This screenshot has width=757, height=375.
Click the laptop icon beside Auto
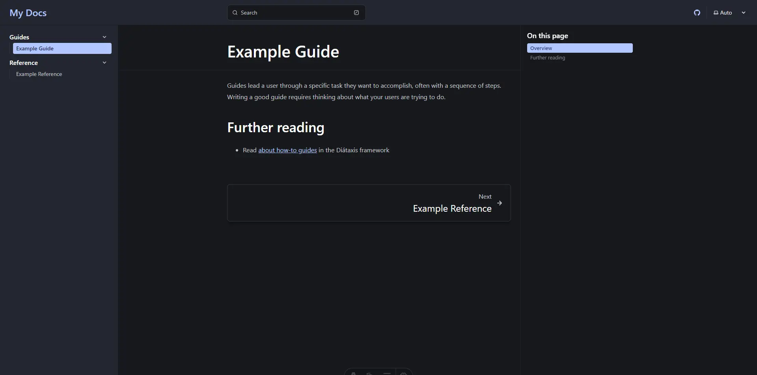[716, 13]
